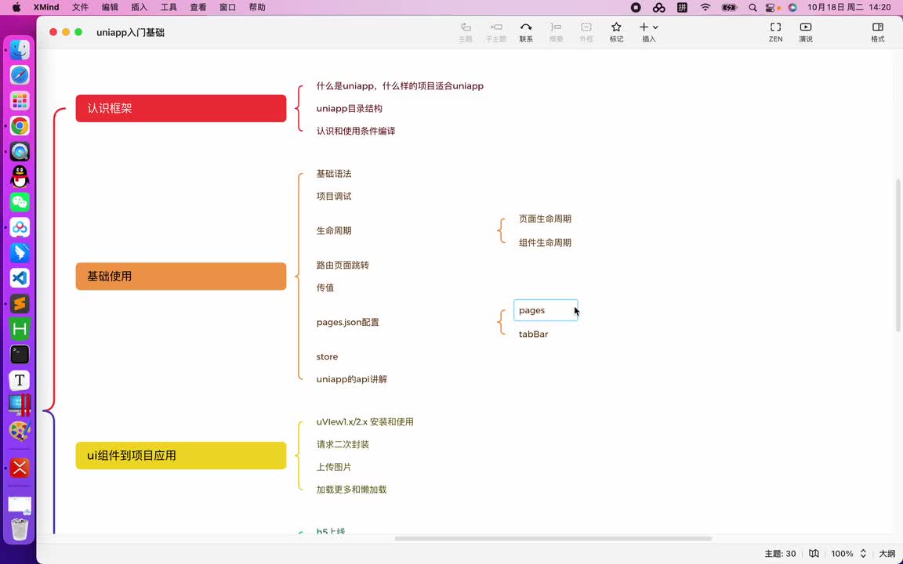
Task: Select the 生命周期 subtopic
Action: point(334,231)
